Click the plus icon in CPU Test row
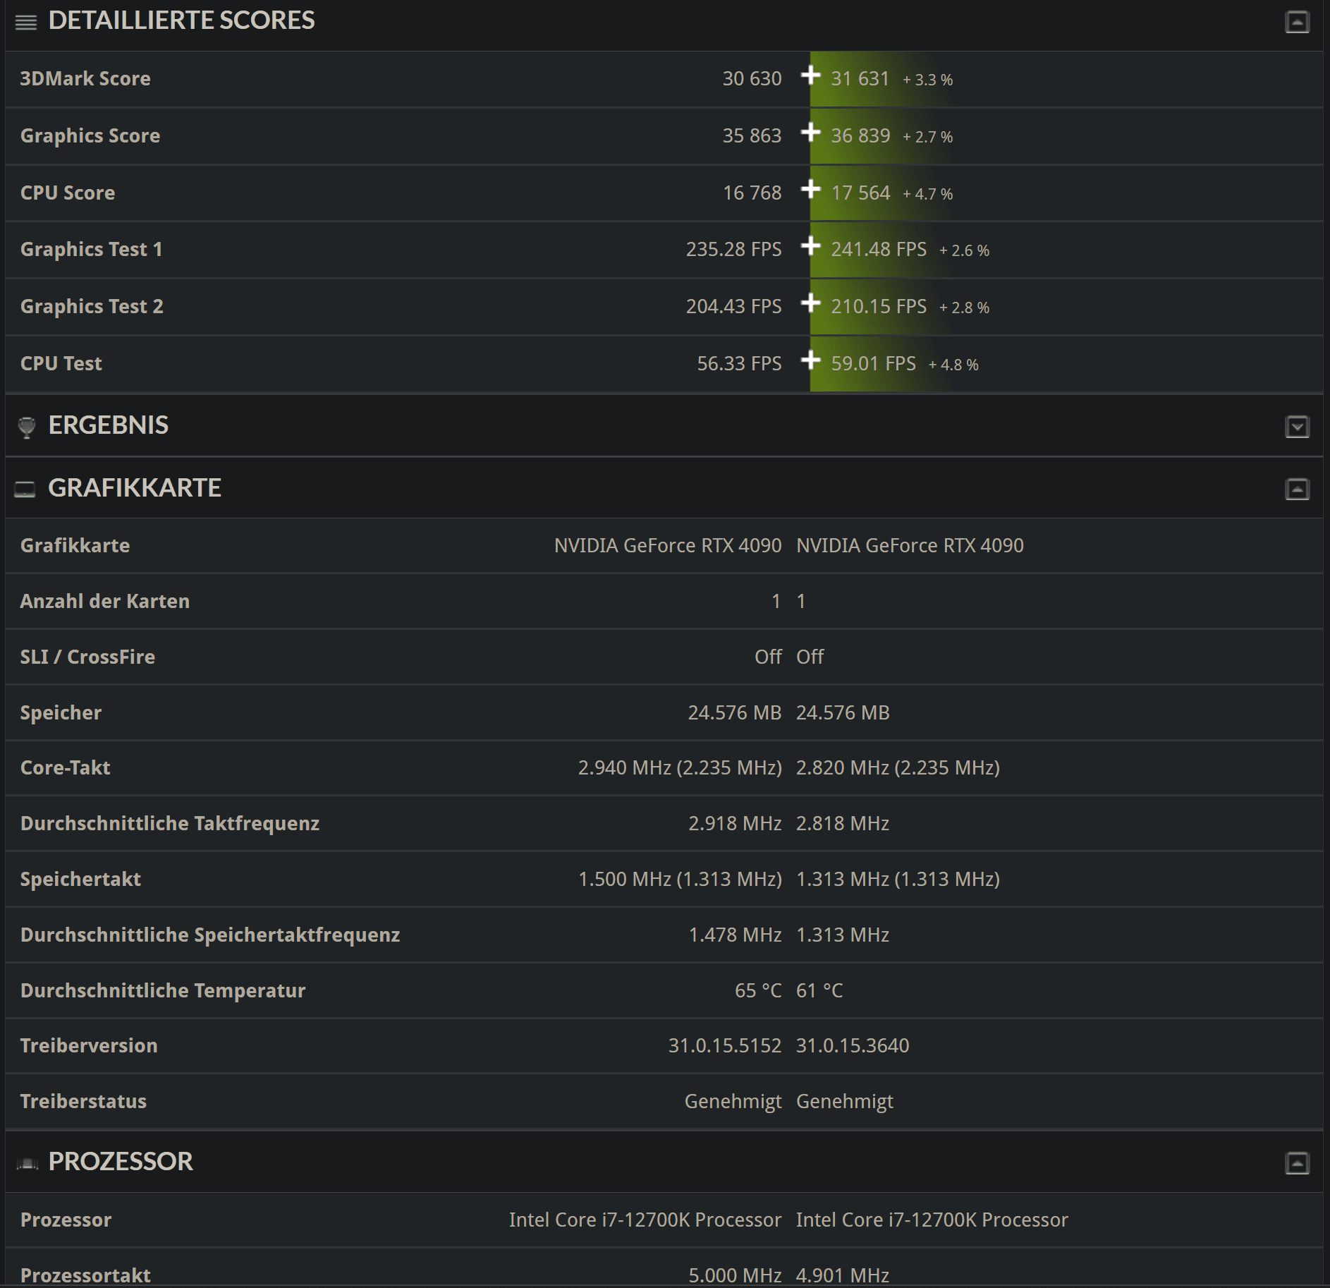The height and width of the screenshot is (1288, 1330). coord(811,360)
